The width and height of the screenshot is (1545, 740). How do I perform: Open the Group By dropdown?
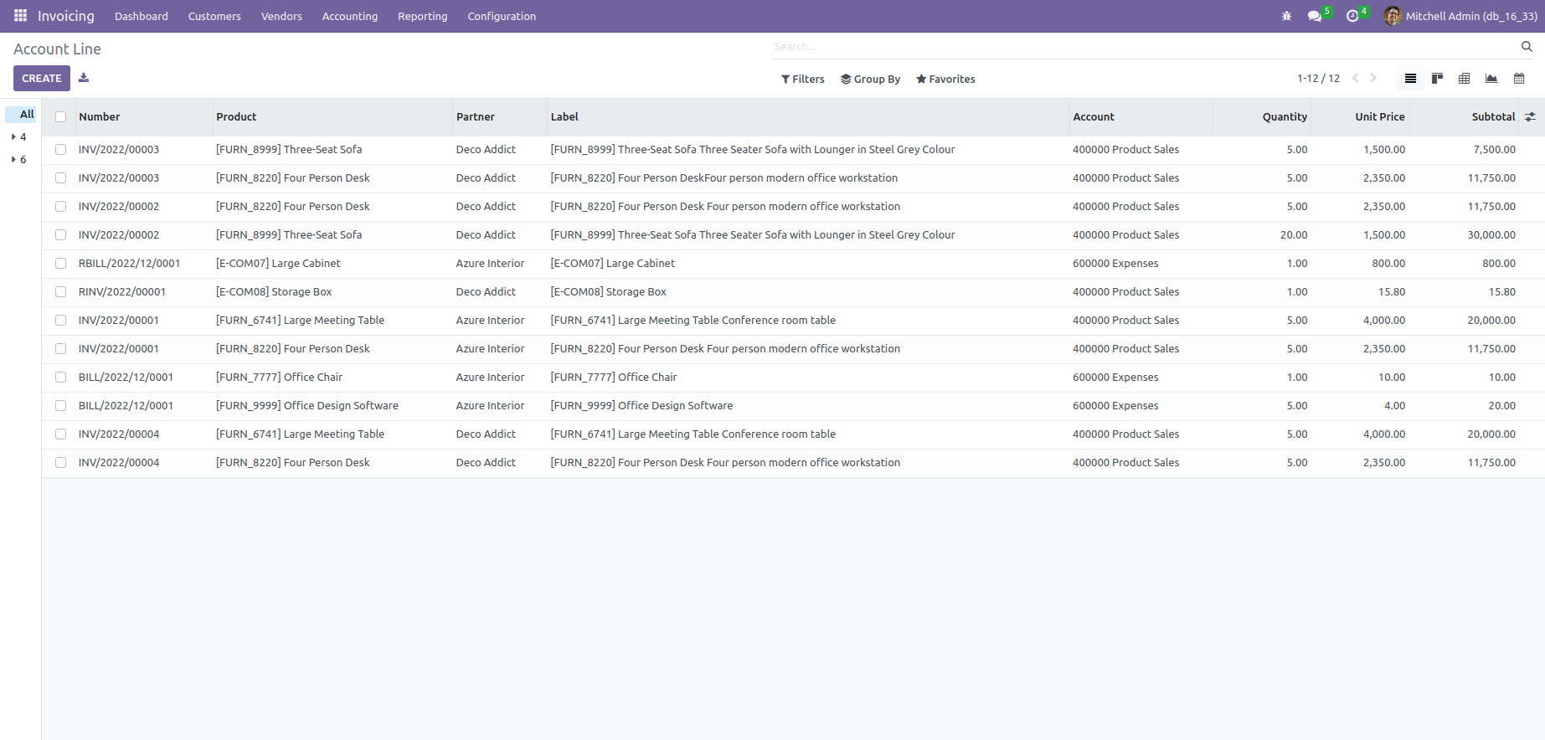pyautogui.click(x=870, y=79)
